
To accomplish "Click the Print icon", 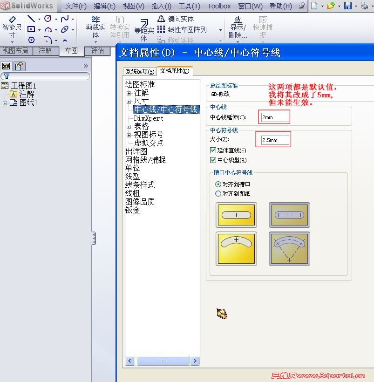I will click(364, 6).
